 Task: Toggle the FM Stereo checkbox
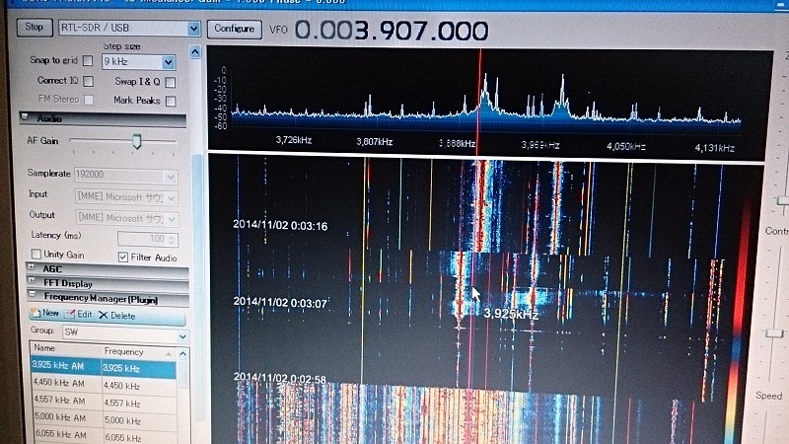(x=89, y=100)
